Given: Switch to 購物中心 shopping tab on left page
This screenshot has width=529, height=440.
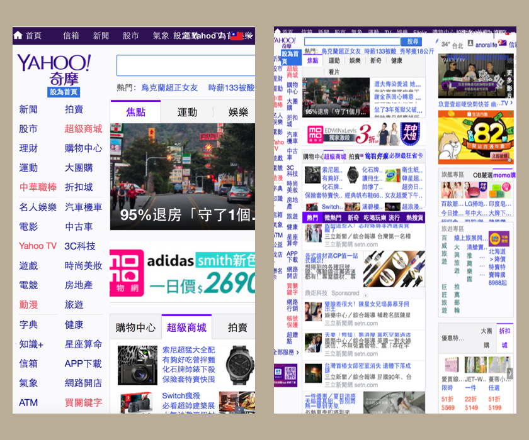Looking at the screenshot, I should click(135, 327).
